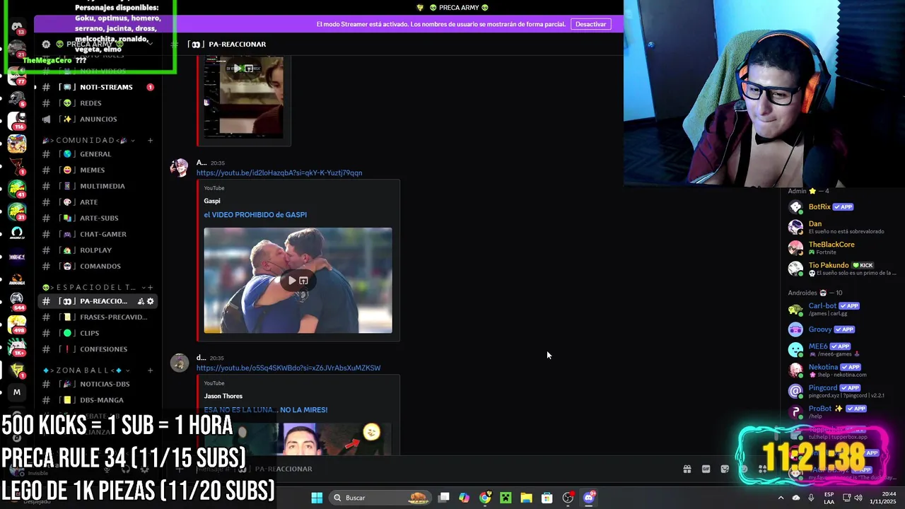This screenshot has width=905, height=509.
Task: Open the server icon with 116 badge
Action: pos(16,119)
